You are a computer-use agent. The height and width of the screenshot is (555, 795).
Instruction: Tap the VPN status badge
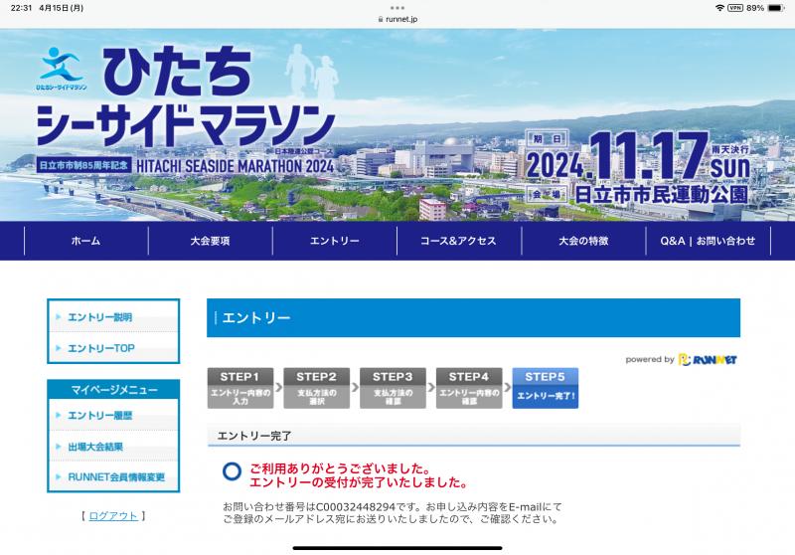point(735,7)
